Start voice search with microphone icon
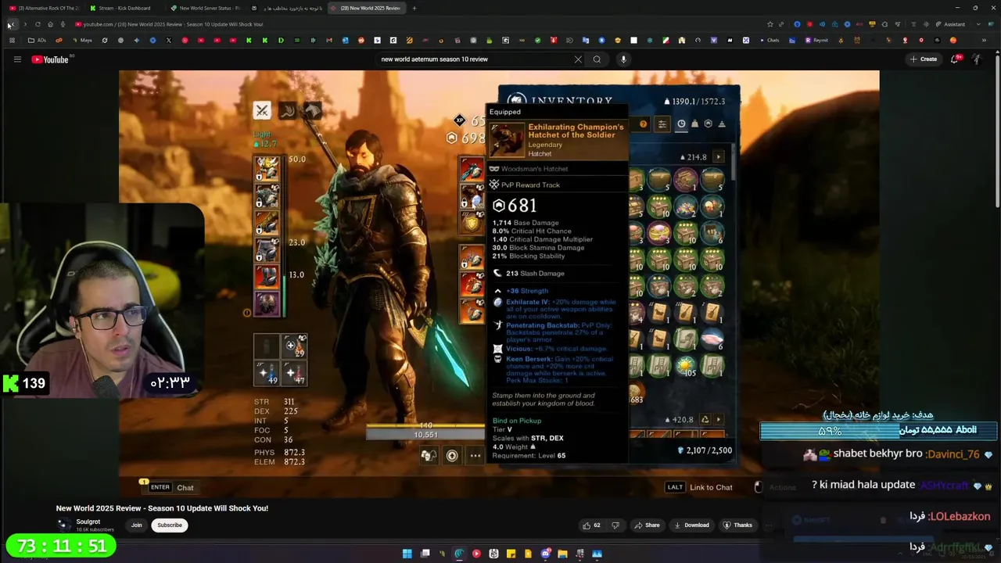The width and height of the screenshot is (1001, 563). point(623,59)
